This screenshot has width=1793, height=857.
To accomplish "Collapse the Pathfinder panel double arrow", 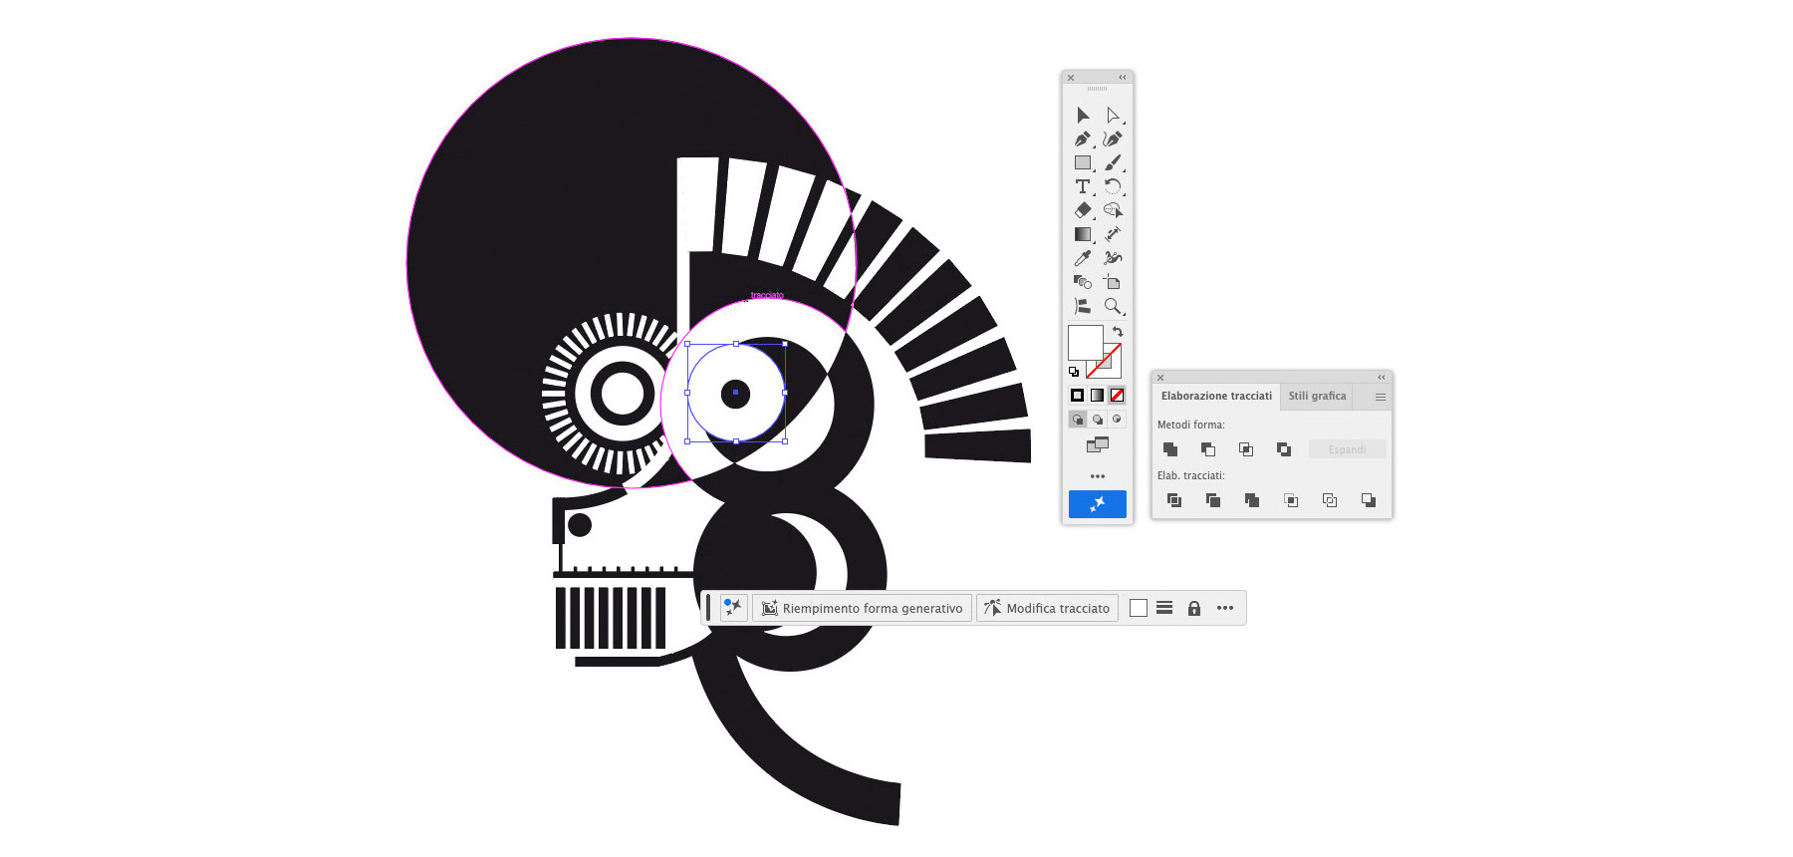I will 1382,378.
